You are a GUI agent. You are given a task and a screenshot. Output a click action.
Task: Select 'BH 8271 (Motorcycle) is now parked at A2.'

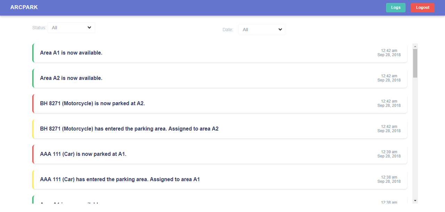coord(220,104)
